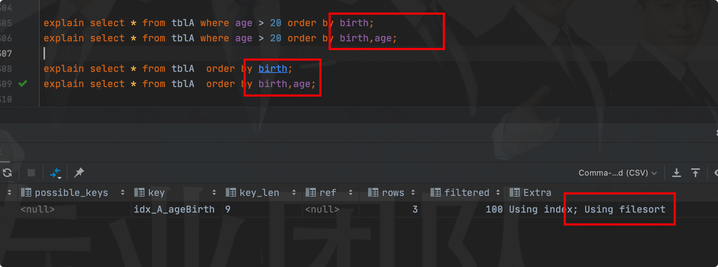Toggle sort arrows on filtered column
The height and width of the screenshot is (267, 718).
click(498, 193)
